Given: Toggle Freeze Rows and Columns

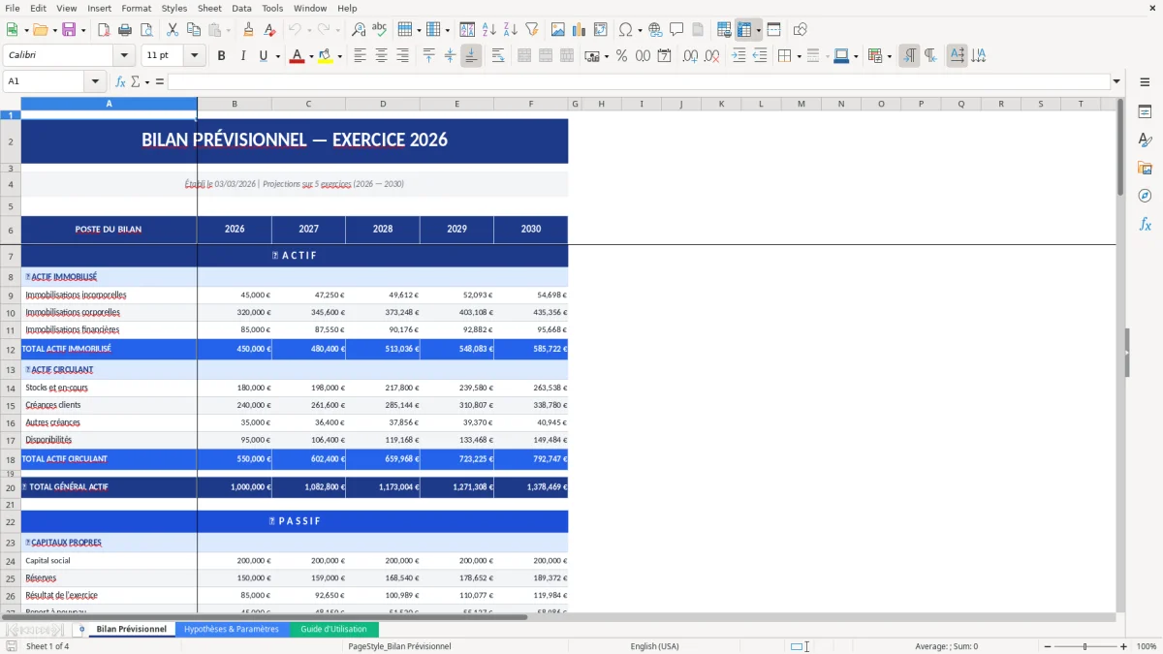Looking at the screenshot, I should (x=745, y=29).
